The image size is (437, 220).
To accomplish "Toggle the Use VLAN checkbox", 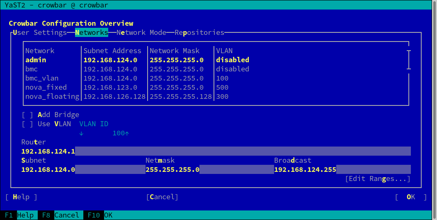I will [x=27, y=124].
